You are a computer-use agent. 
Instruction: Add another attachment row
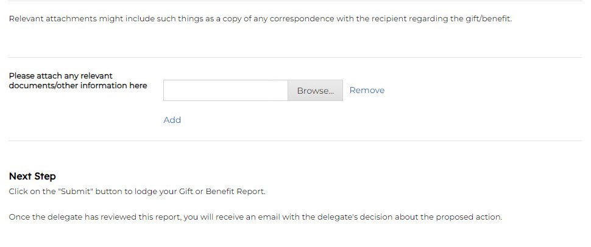pos(172,120)
